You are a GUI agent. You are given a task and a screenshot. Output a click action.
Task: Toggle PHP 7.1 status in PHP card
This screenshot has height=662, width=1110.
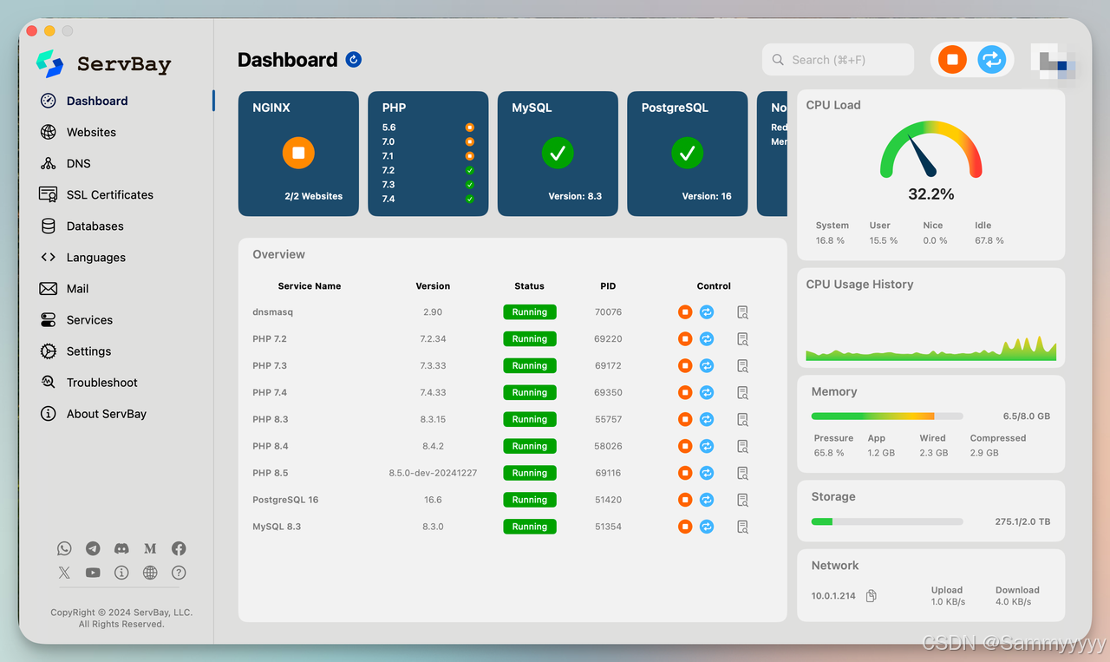tap(470, 156)
